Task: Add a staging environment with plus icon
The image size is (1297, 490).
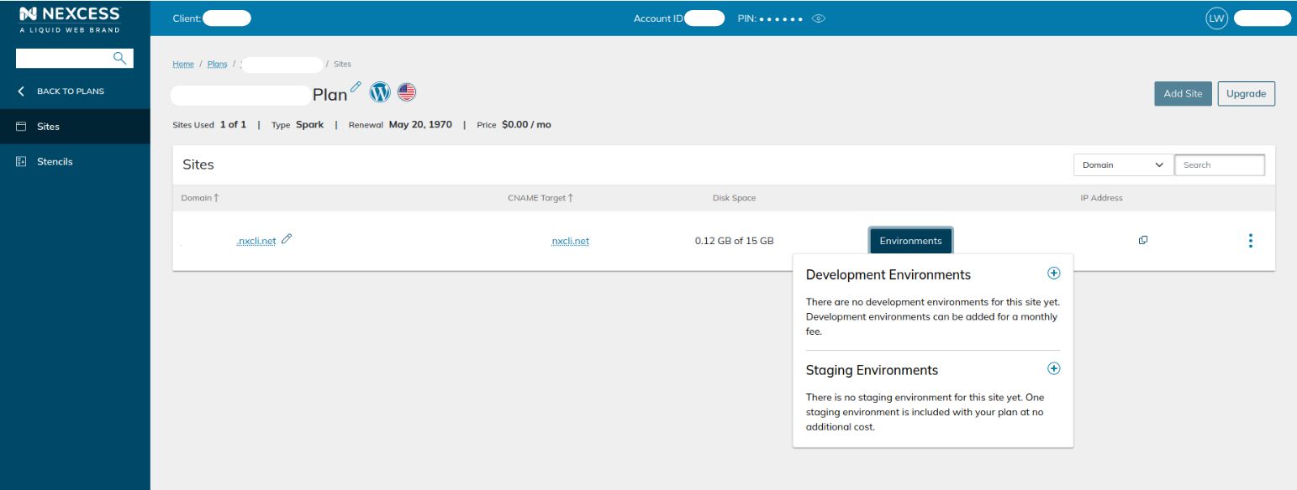Action: point(1054,368)
